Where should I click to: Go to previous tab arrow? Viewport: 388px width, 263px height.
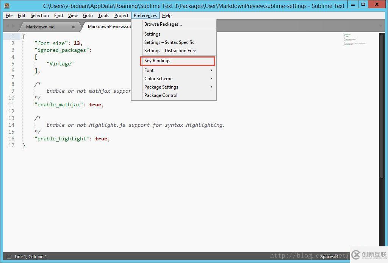pos(8,26)
